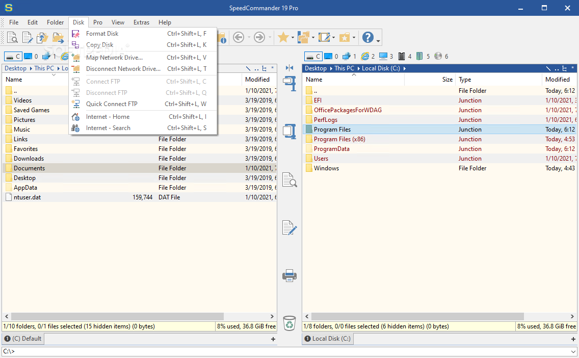Select drive C in the right drive bar

point(313,56)
